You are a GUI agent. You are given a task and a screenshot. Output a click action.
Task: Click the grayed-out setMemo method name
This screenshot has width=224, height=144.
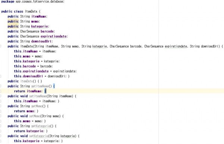(x=35, y=116)
